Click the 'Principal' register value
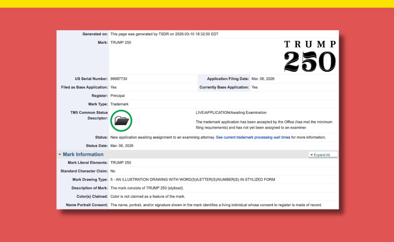 pyautogui.click(x=118, y=96)
